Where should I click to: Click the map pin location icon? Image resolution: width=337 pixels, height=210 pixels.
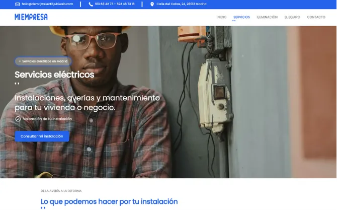[x=152, y=4]
